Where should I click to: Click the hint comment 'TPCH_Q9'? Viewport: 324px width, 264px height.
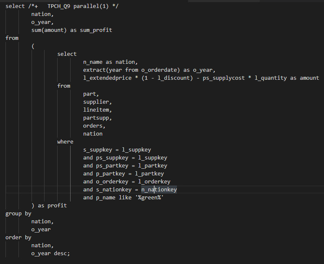(59, 6)
